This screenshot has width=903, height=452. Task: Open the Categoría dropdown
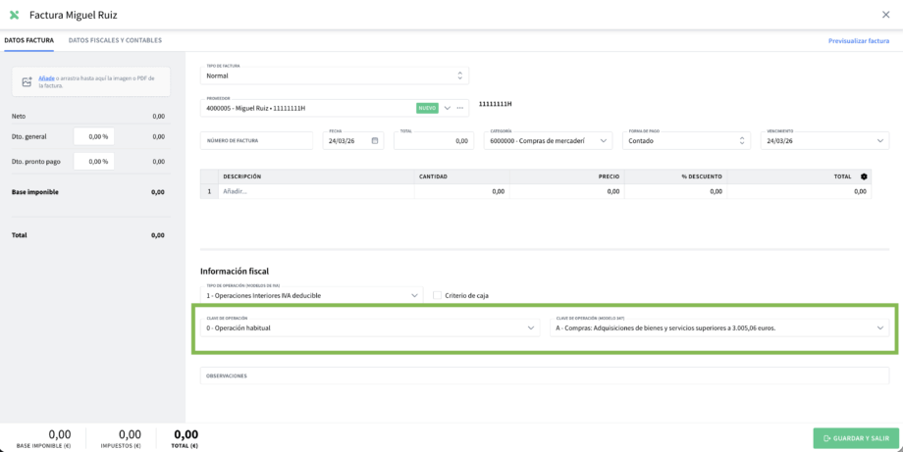click(x=548, y=140)
